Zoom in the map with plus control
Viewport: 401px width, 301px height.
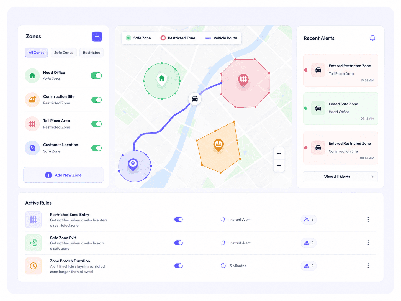[x=279, y=153]
